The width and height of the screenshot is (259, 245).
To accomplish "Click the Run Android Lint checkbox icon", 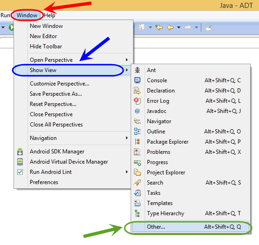I will click(x=20, y=172).
